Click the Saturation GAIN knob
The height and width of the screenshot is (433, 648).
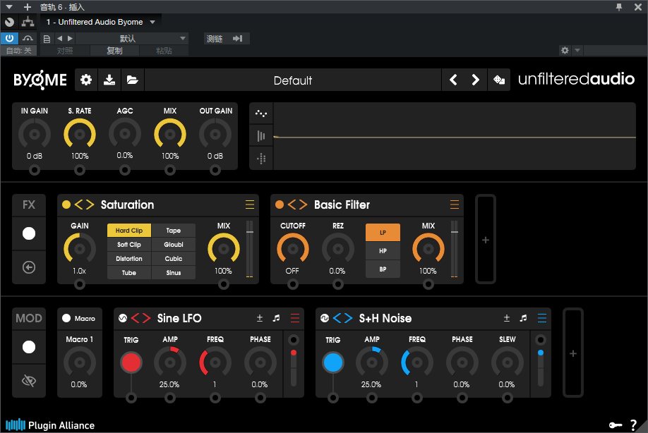pyautogui.click(x=79, y=249)
